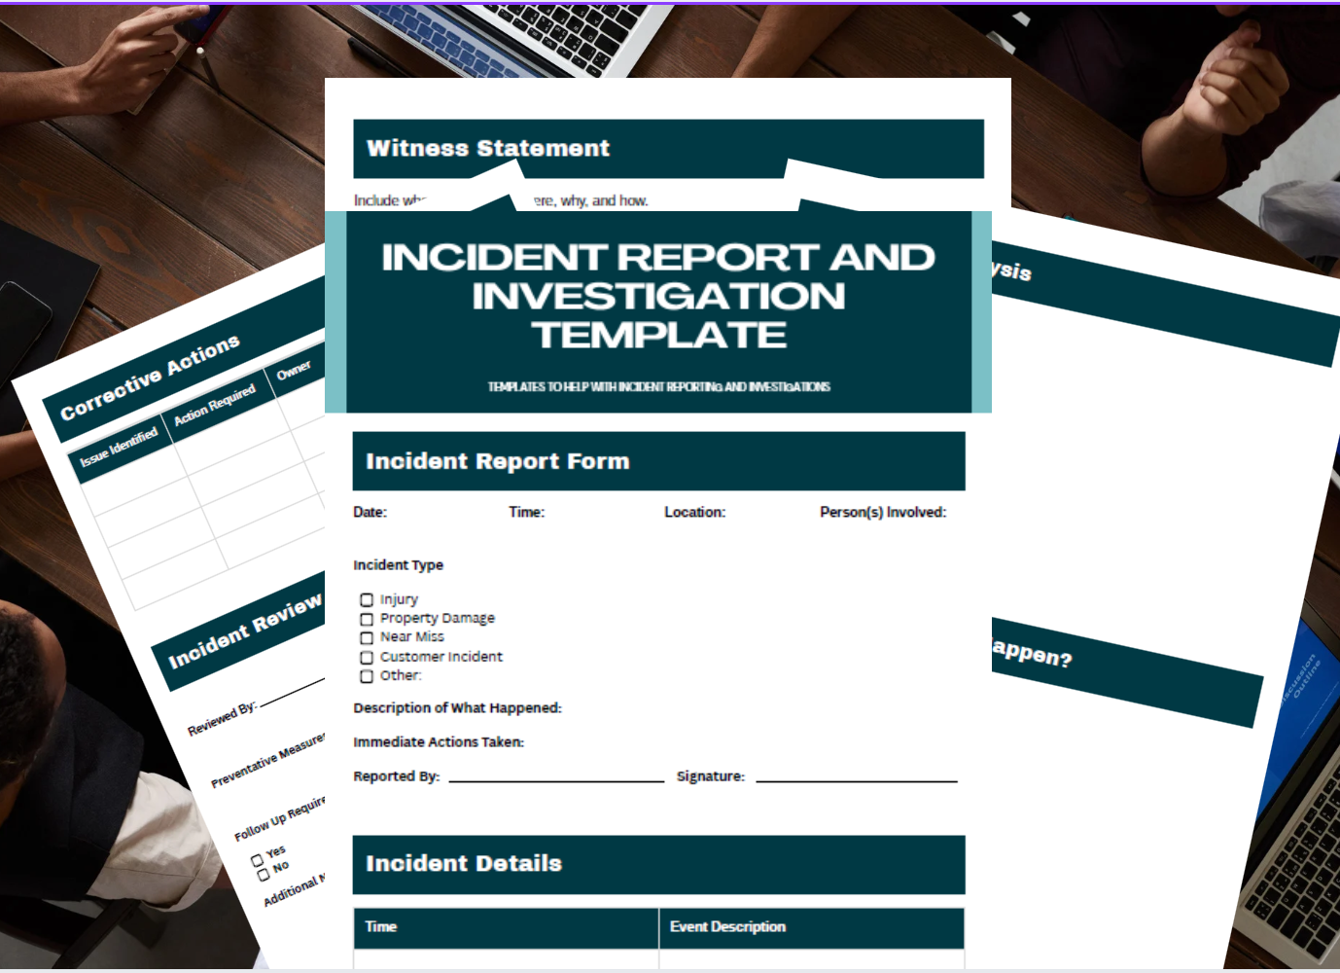Click the Witness Statement heading

(488, 148)
